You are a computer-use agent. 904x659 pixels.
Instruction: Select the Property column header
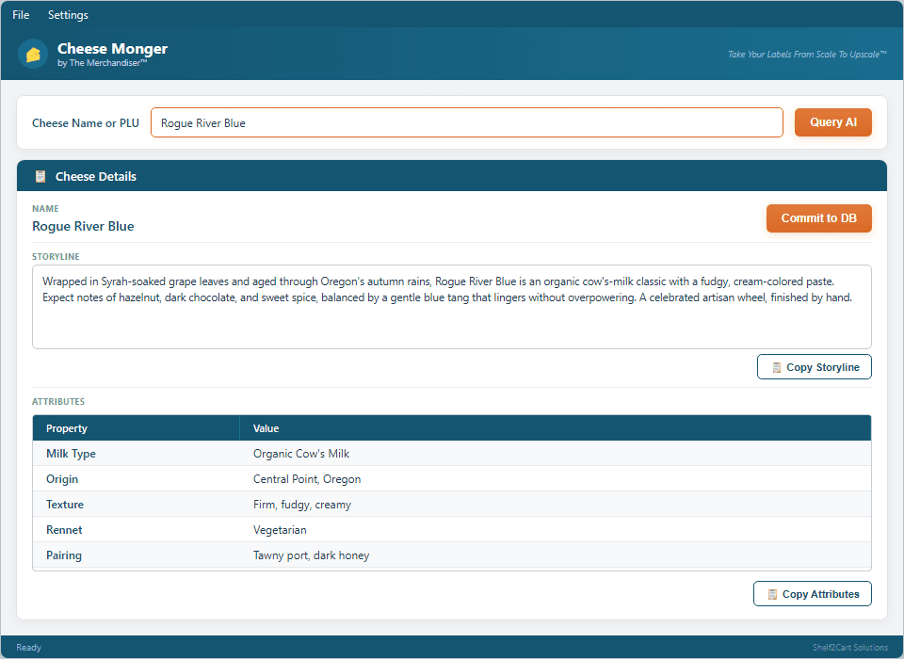click(x=66, y=428)
